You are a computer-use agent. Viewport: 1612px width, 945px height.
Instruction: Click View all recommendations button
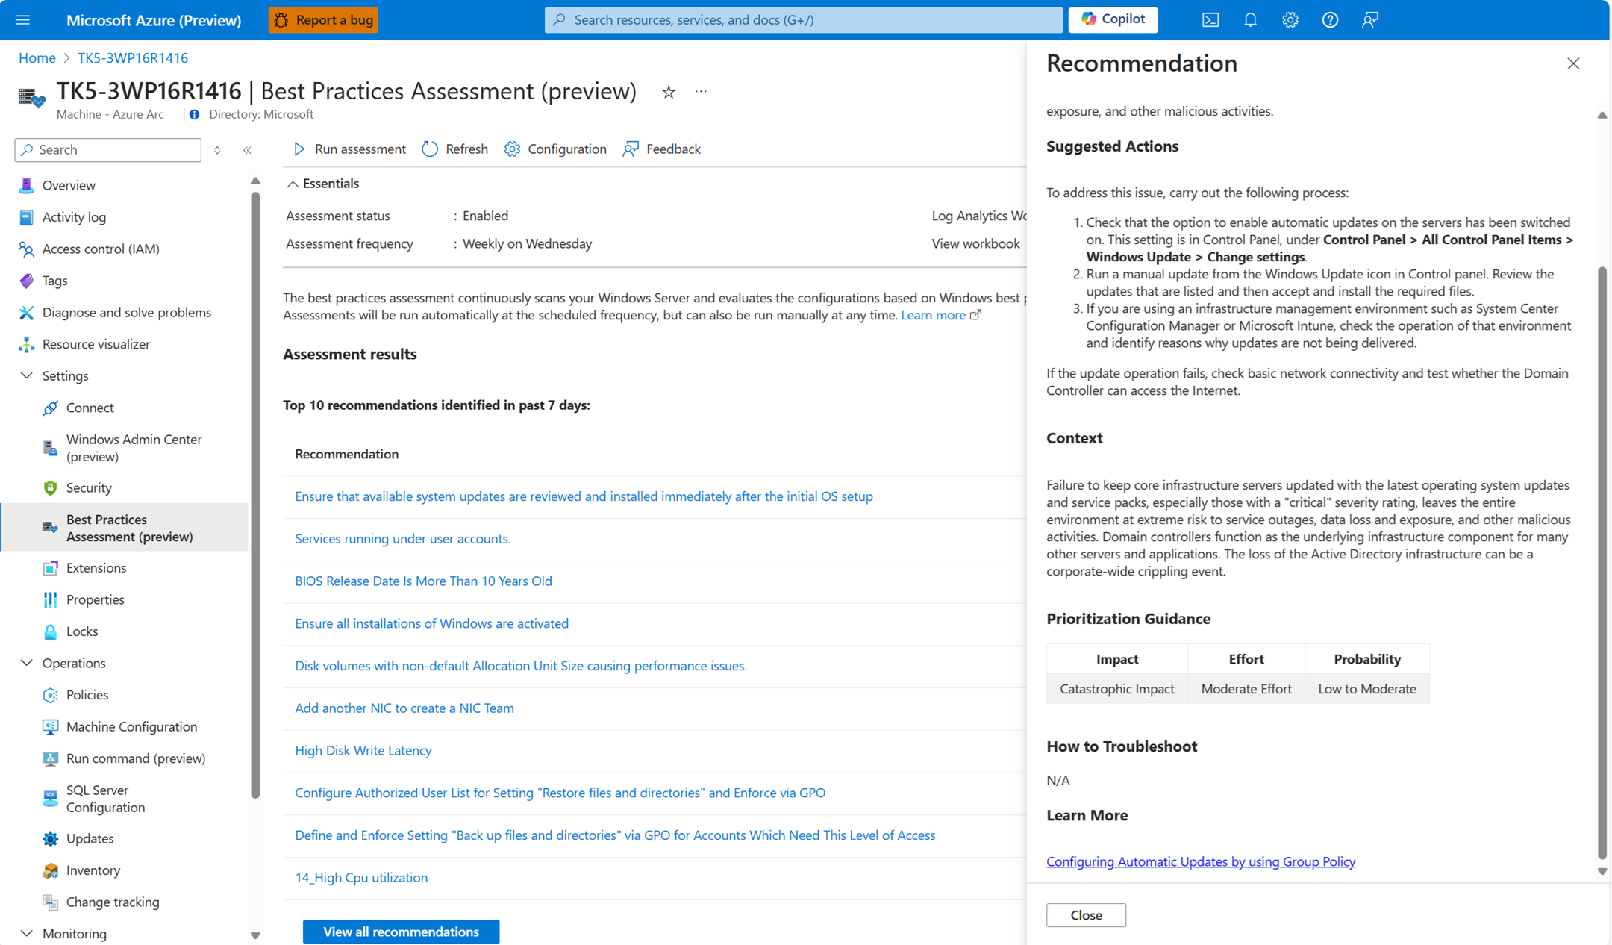pyautogui.click(x=401, y=932)
